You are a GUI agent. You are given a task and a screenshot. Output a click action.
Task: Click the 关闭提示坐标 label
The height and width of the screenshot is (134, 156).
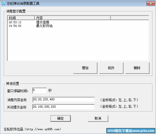point(17,107)
